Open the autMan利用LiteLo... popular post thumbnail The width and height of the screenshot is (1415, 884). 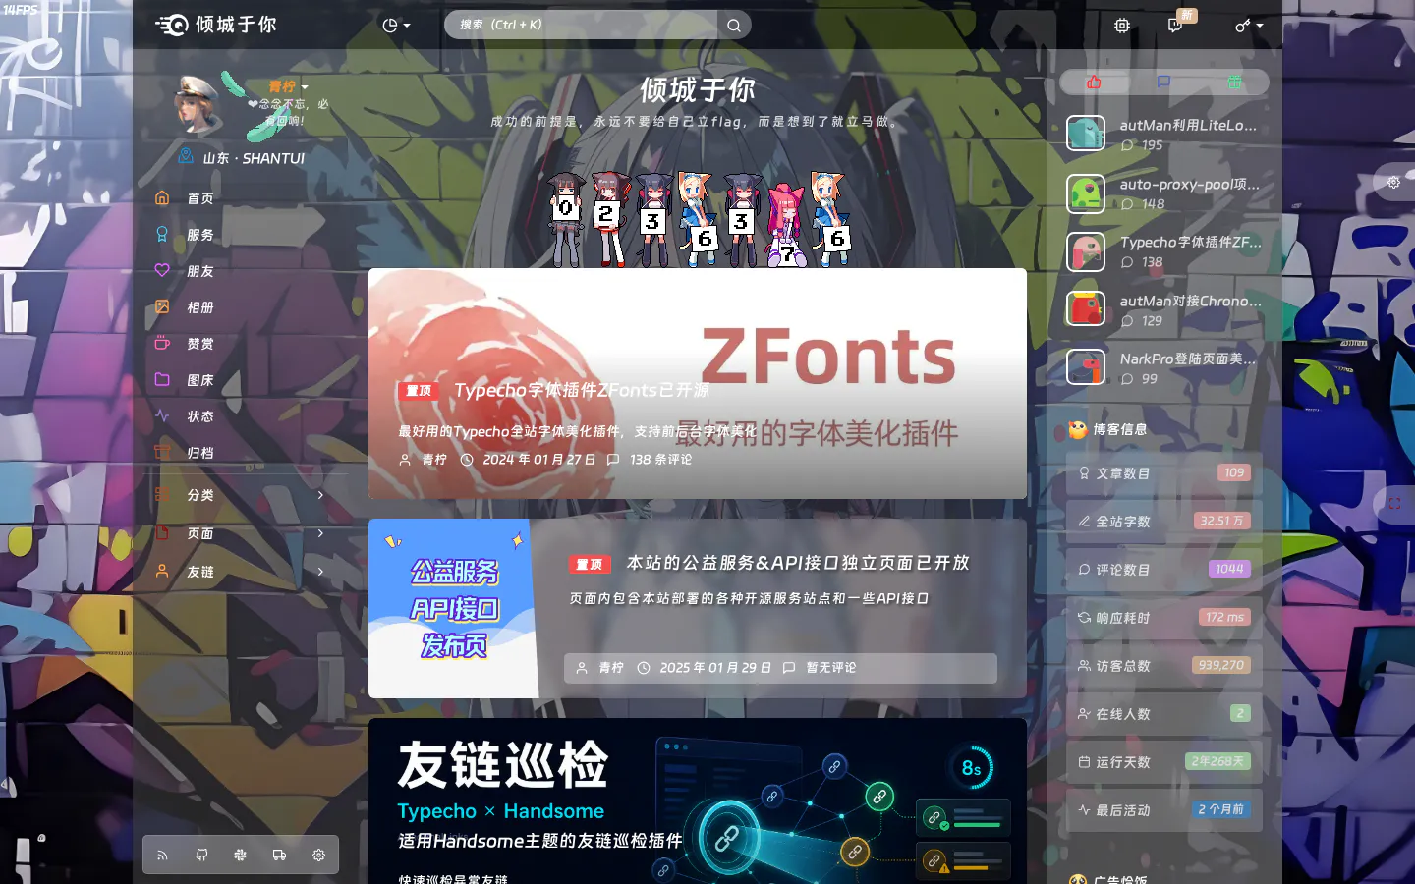[1086, 134]
